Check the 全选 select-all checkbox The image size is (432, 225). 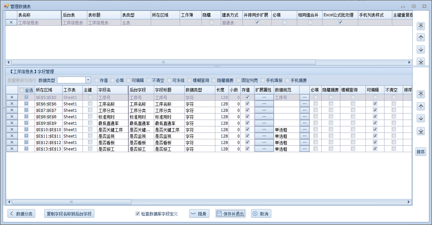(22, 90)
